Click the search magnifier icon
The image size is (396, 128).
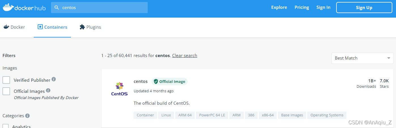coord(57,8)
